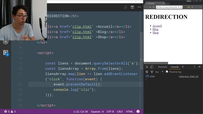
Task: Click Chrome's forward navigation arrow
Action: (x=150, y=7)
